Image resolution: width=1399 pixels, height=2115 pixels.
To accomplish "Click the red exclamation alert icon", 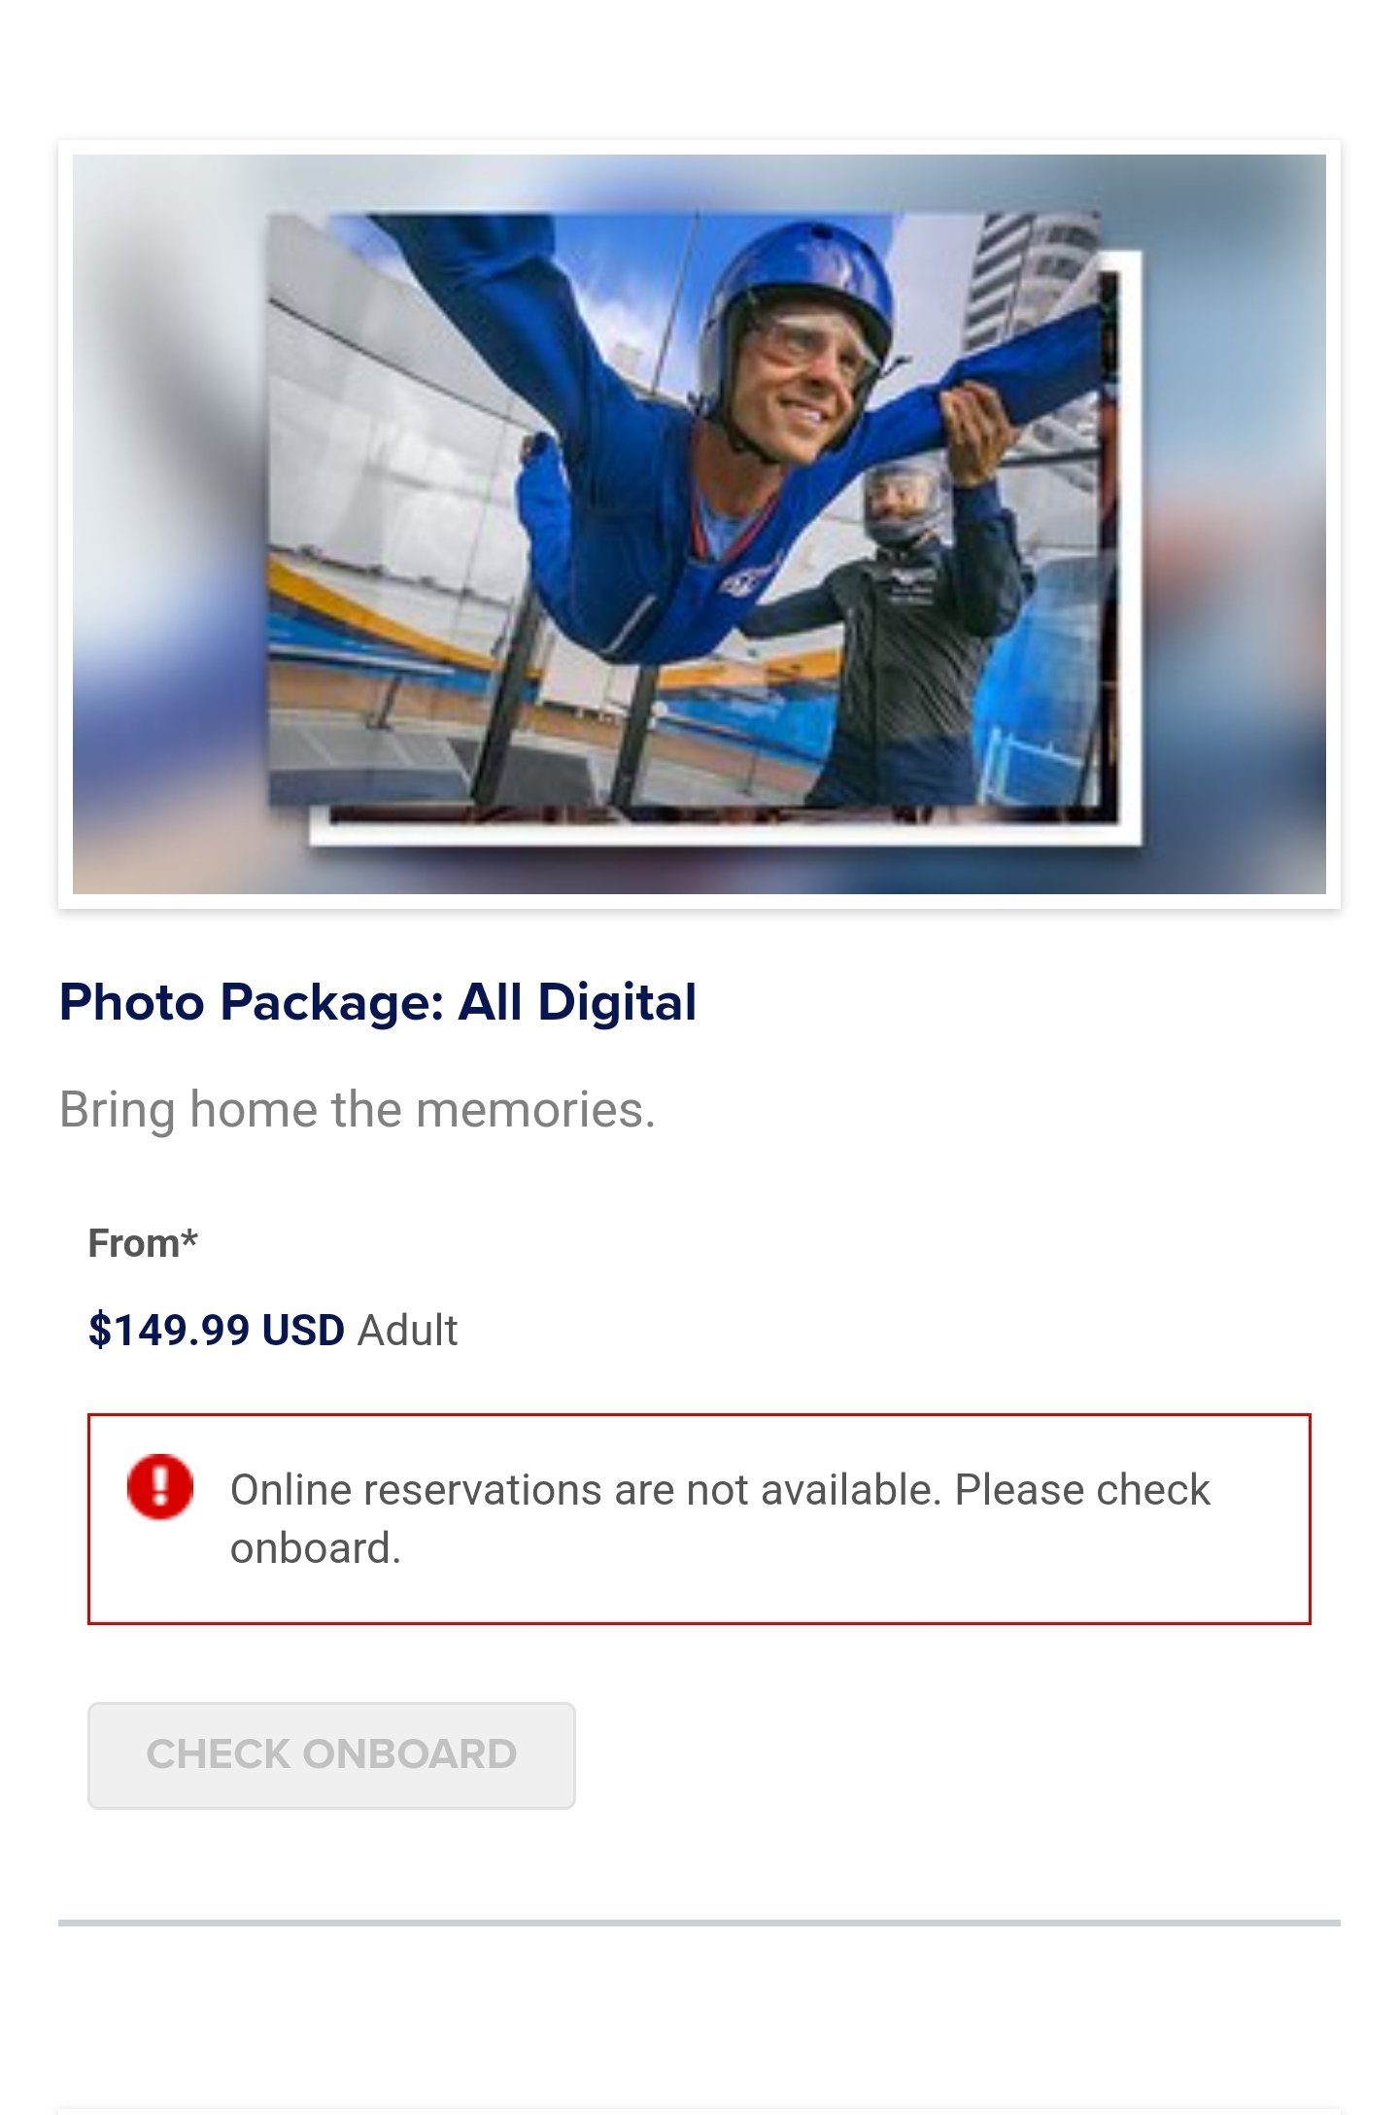I will tap(160, 1486).
